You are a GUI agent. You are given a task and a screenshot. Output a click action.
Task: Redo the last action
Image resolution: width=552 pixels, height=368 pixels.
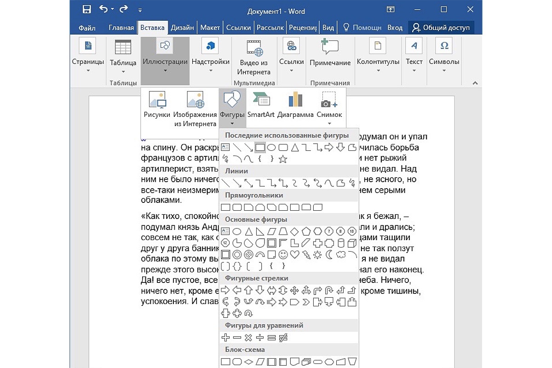(123, 10)
